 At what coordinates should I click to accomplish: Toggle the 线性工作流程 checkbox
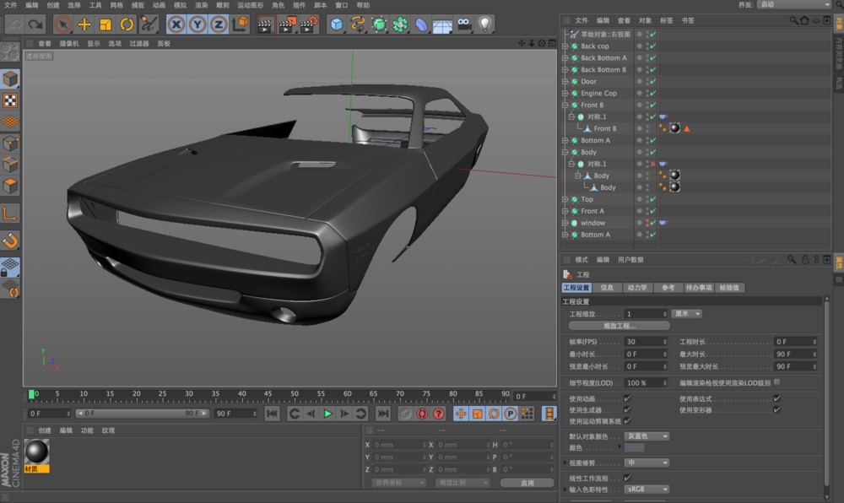click(x=627, y=478)
